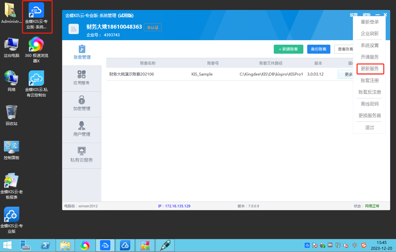Click 更多 in the 财务大姚演示账套202106 row
Image resolution: width=396 pixels, height=252 pixels.
[345, 74]
